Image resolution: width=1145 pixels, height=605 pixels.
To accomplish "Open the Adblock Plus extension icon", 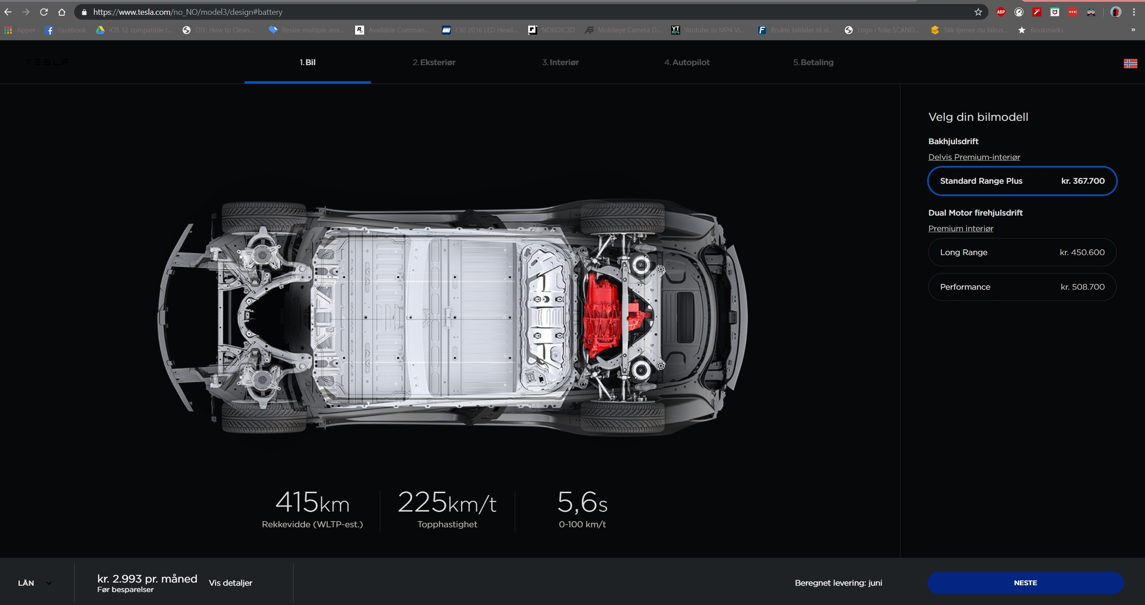I will (1001, 12).
